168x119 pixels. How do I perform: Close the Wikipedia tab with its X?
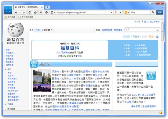pos(42,7)
